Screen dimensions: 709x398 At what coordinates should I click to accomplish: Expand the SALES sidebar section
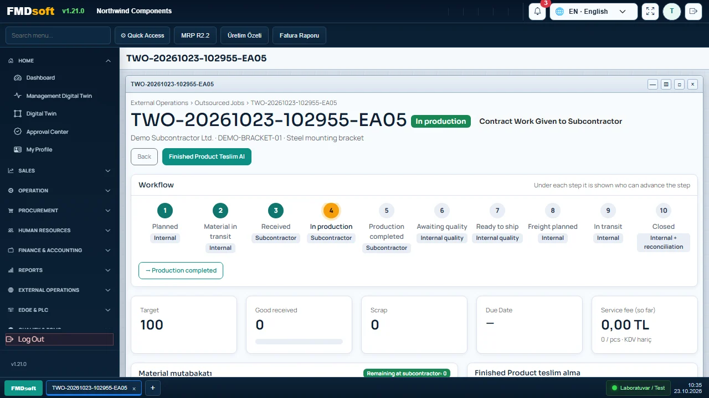(x=60, y=171)
